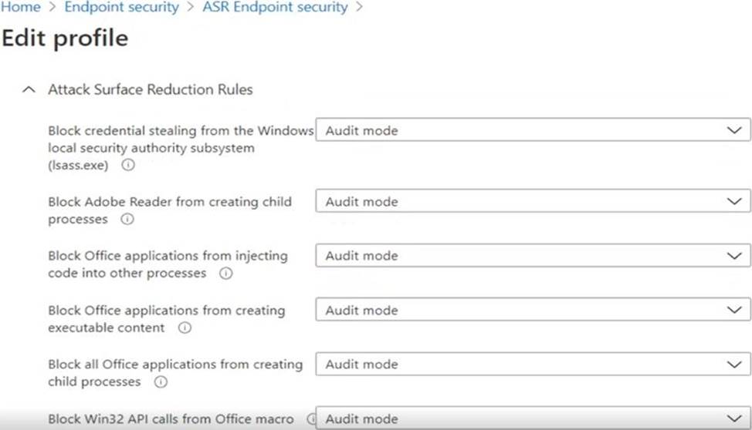Viewport: 752px width, 430px height.
Task: Click info icon for Office injecting code rule
Action: [225, 274]
